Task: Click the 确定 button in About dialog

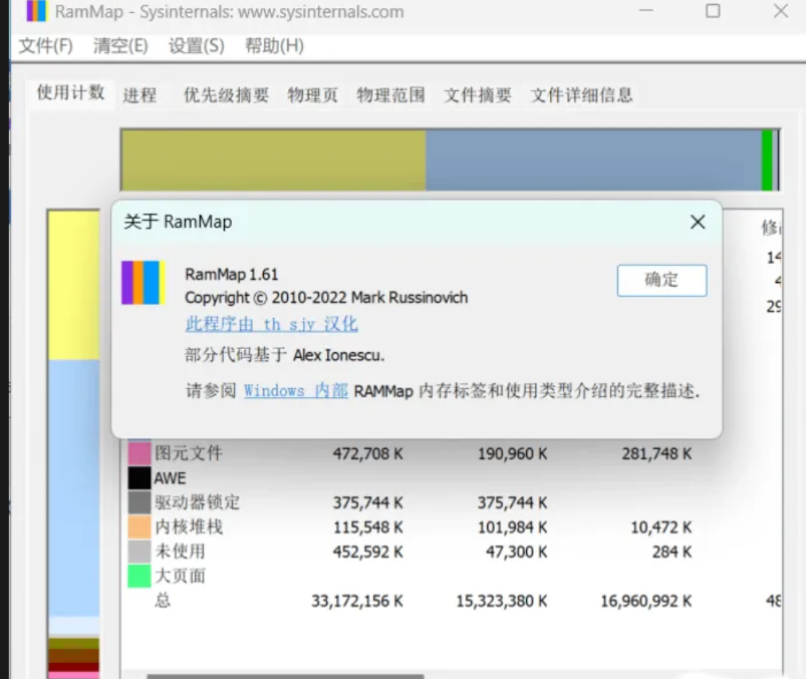Action: pos(662,281)
